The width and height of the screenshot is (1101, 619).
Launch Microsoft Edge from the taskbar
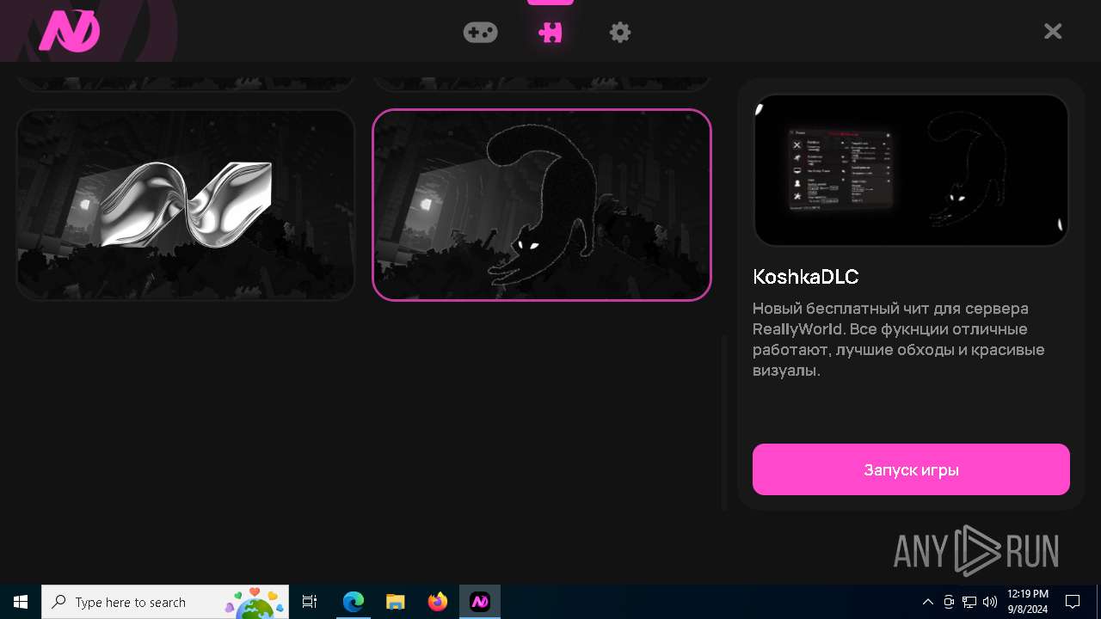coord(354,602)
